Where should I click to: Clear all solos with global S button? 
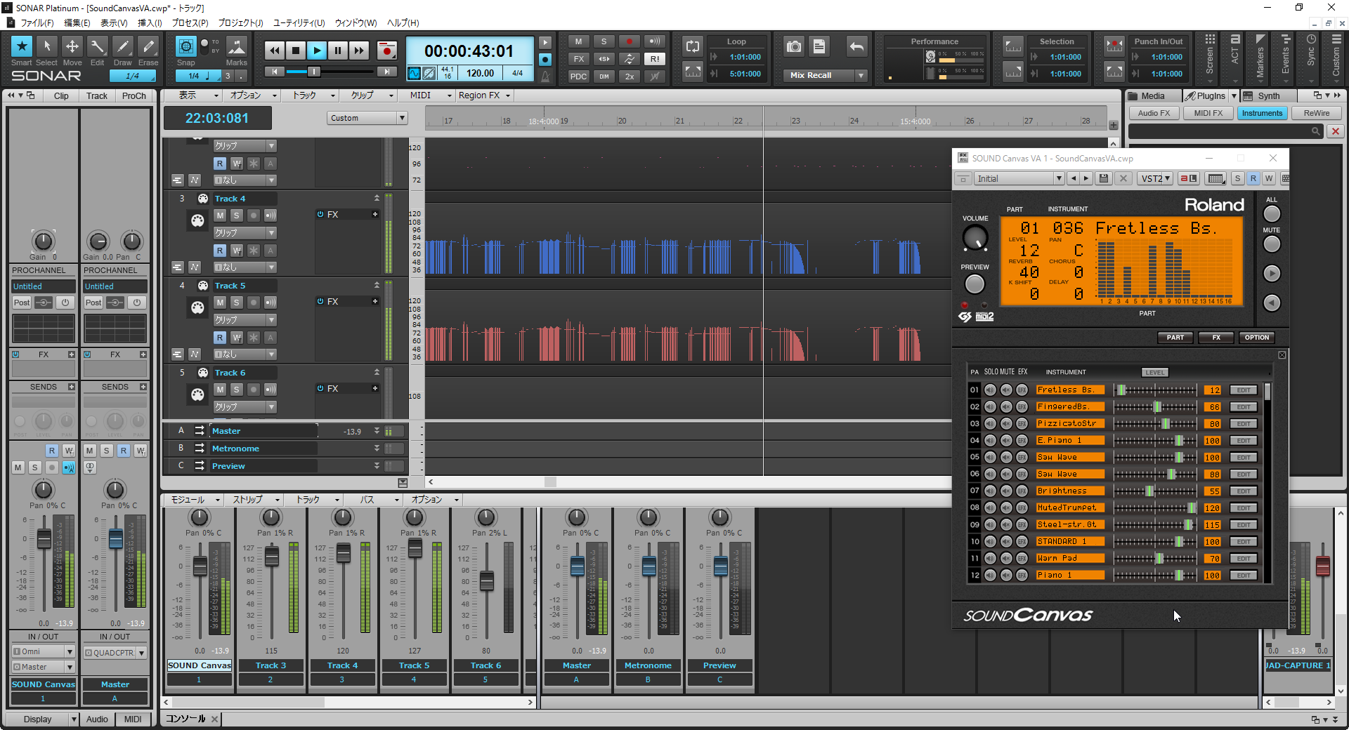(x=604, y=41)
